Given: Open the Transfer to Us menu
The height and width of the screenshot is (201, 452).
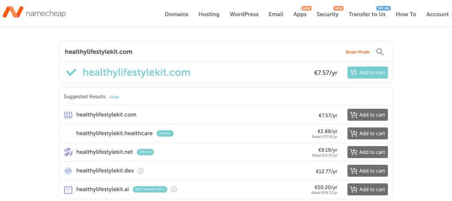Looking at the screenshot, I should 367,14.
